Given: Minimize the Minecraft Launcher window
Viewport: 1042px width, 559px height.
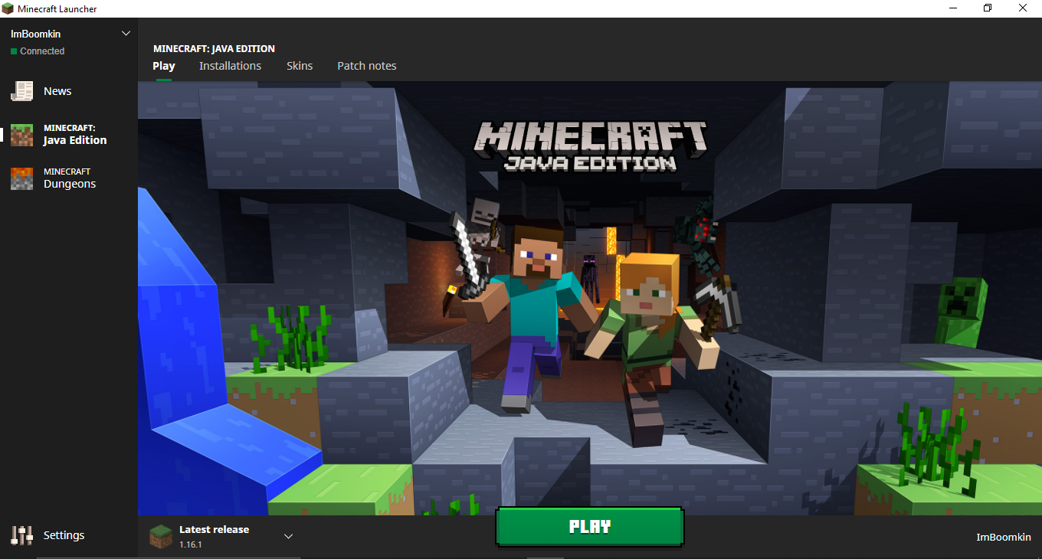Looking at the screenshot, I should [x=952, y=8].
